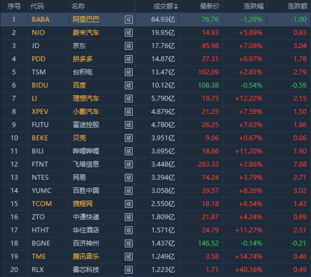Image resolution: width=311 pixels, height=277 pixels.
Task: Click the 延 delay icon in the NIO row
Action: pyautogui.click(x=129, y=32)
